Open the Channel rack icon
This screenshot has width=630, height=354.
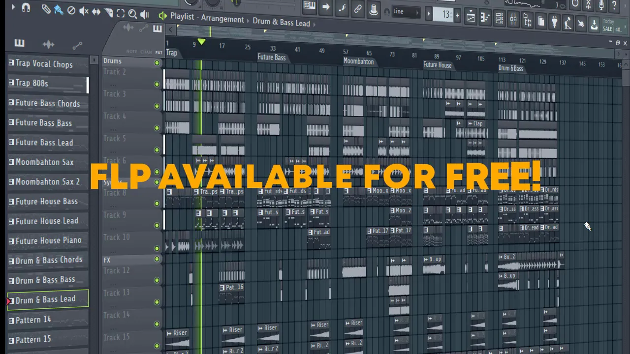(x=499, y=18)
